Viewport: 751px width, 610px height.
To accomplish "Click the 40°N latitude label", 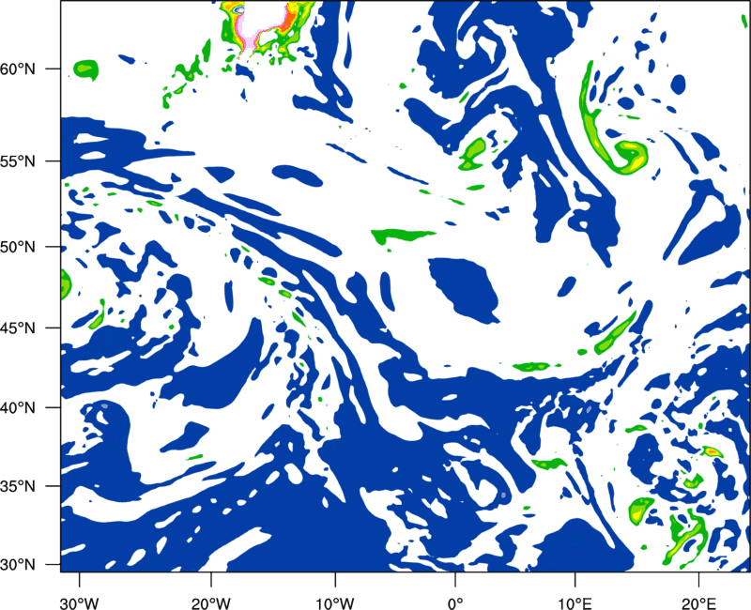I will click(x=18, y=407).
